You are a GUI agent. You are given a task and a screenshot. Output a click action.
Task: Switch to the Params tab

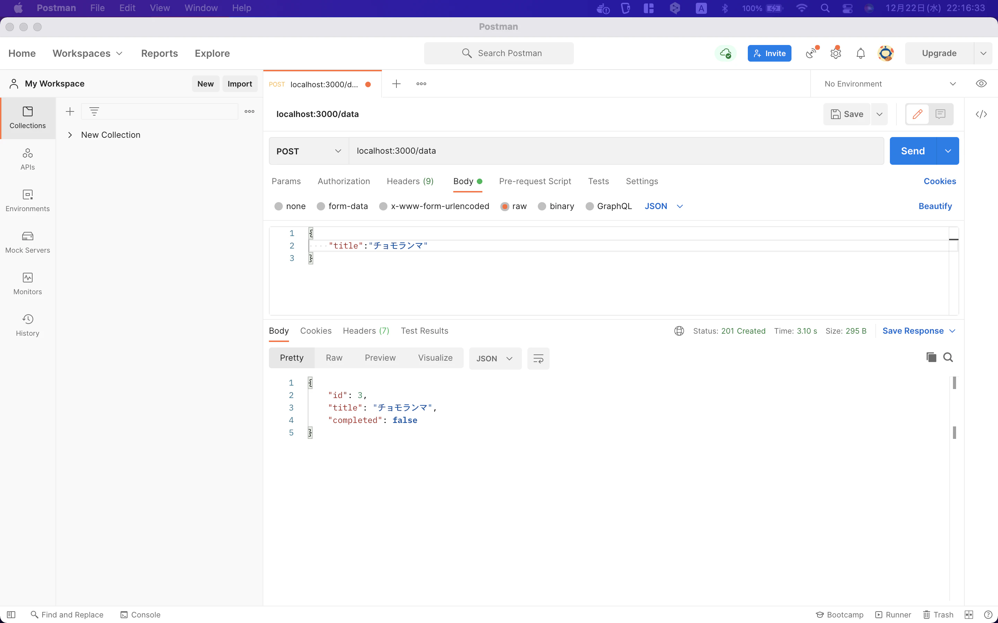pos(286,181)
